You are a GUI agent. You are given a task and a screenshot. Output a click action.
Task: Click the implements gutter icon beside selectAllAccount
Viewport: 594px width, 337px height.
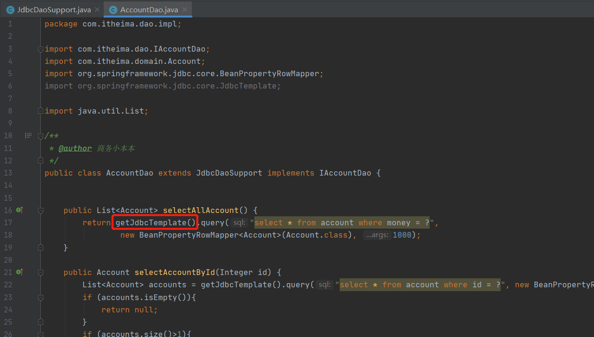coord(19,210)
